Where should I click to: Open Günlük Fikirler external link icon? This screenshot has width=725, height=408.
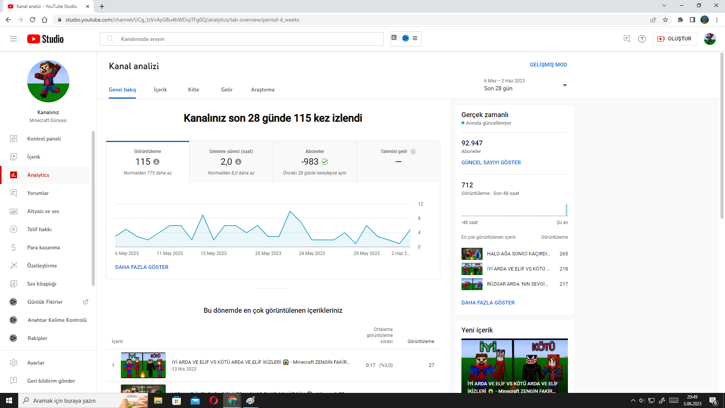point(86,302)
